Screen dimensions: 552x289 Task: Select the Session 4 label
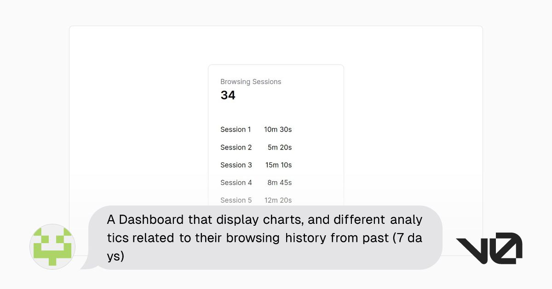[236, 183]
